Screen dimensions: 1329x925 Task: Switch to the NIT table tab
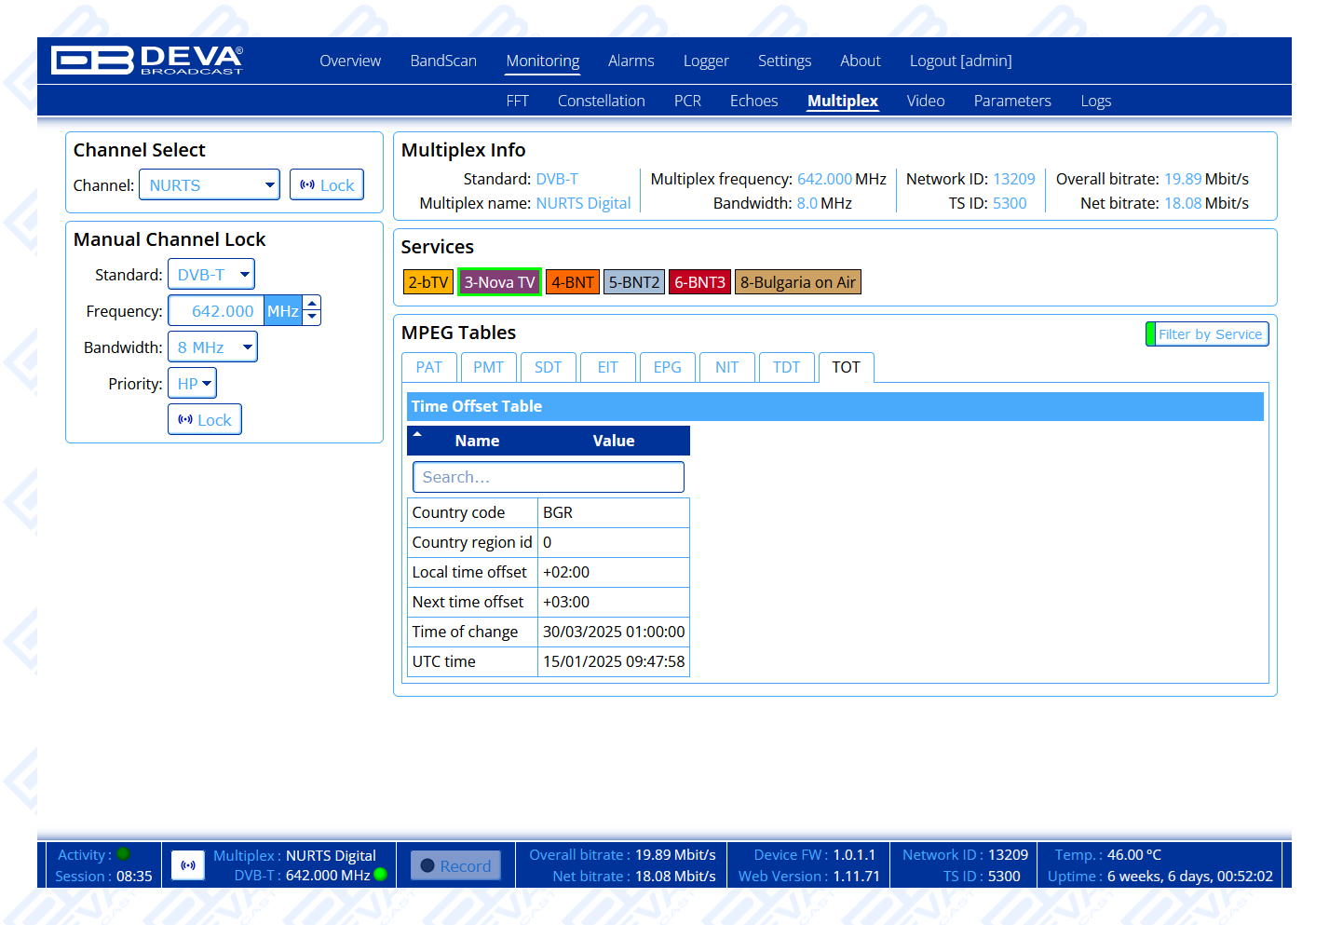(x=726, y=367)
